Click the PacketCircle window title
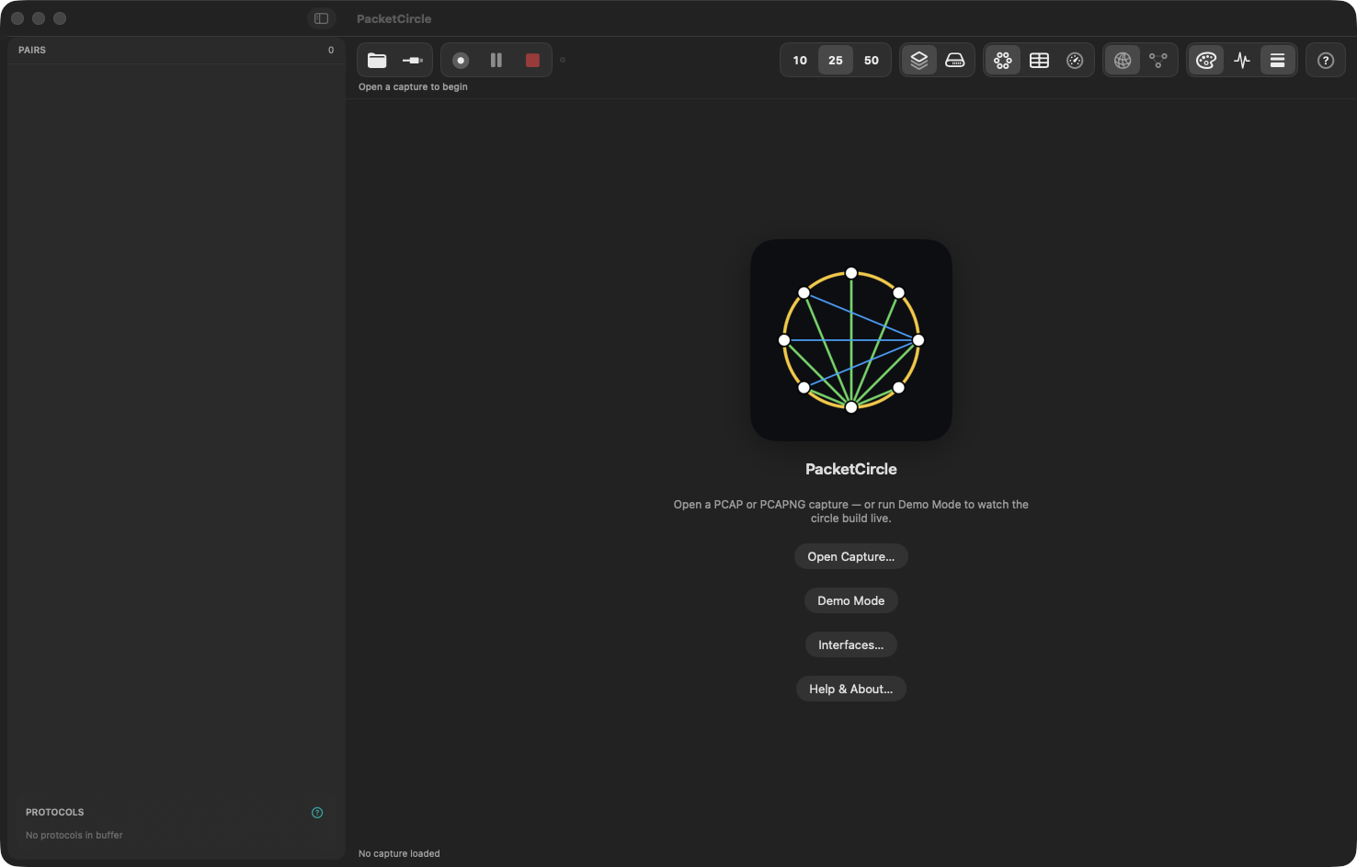Screen dimensions: 1357x867 [x=394, y=18]
